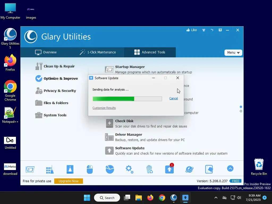Click the FREE version badge
Image resolution: width=272 pixels, height=204 pixels.
235,181
